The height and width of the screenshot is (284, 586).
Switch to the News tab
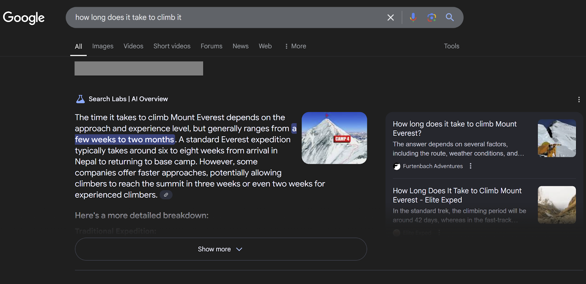point(241,46)
